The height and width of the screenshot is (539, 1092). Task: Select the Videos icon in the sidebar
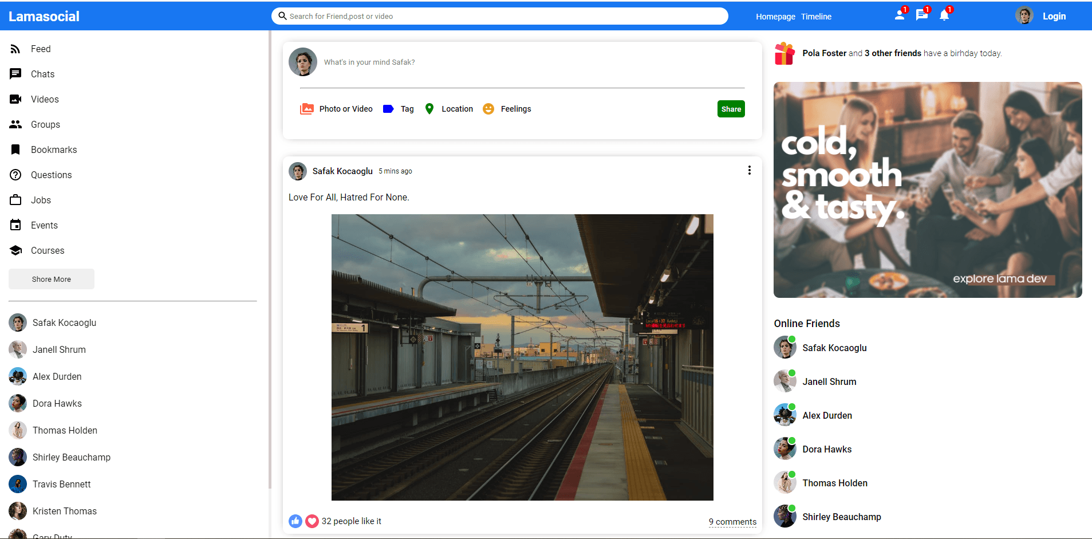(x=15, y=99)
